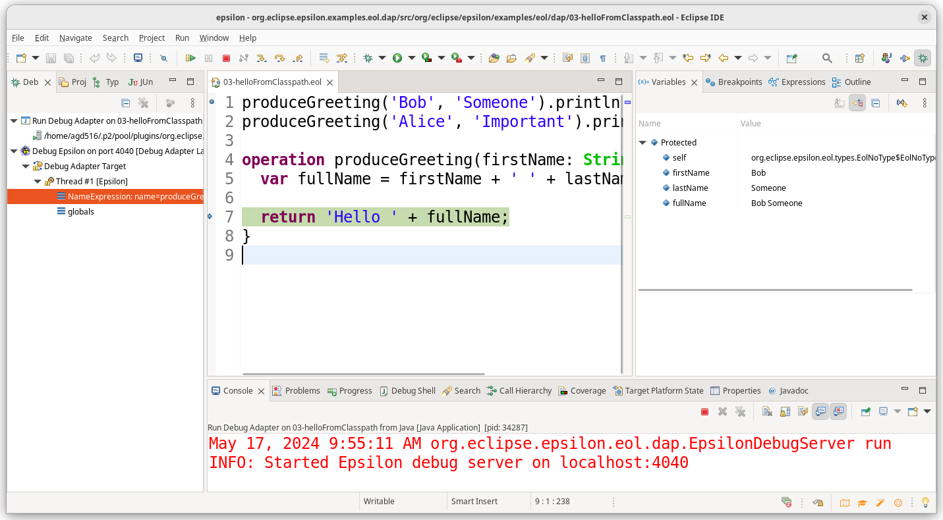Open the Call Hierarchy tab

point(519,391)
